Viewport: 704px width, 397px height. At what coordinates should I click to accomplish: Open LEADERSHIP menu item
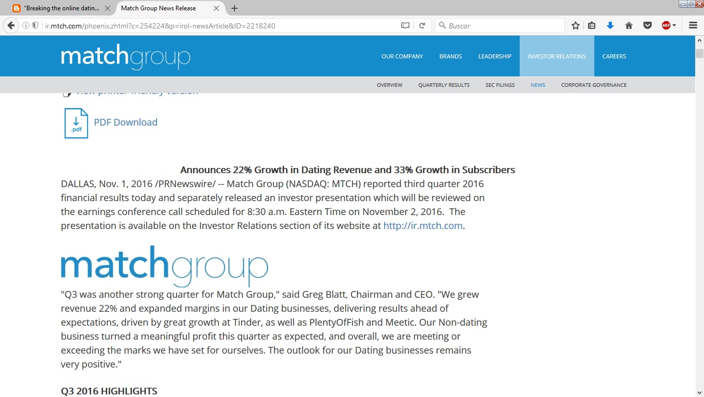tap(494, 56)
